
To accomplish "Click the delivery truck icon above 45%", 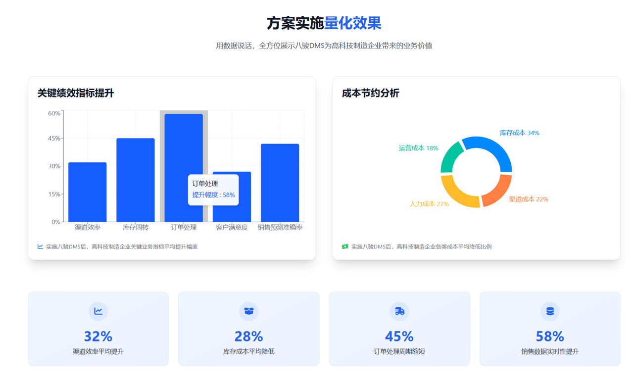I will (x=399, y=311).
